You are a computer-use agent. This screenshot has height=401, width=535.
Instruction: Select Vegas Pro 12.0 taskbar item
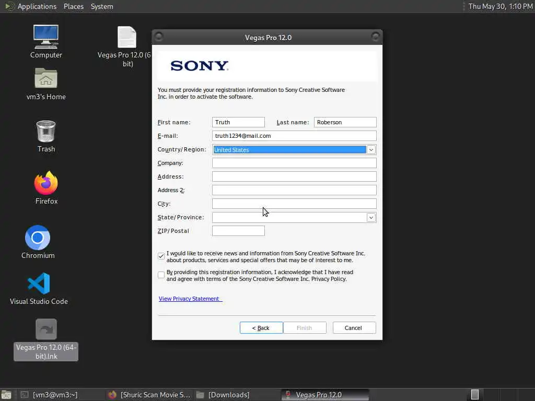[325, 395]
